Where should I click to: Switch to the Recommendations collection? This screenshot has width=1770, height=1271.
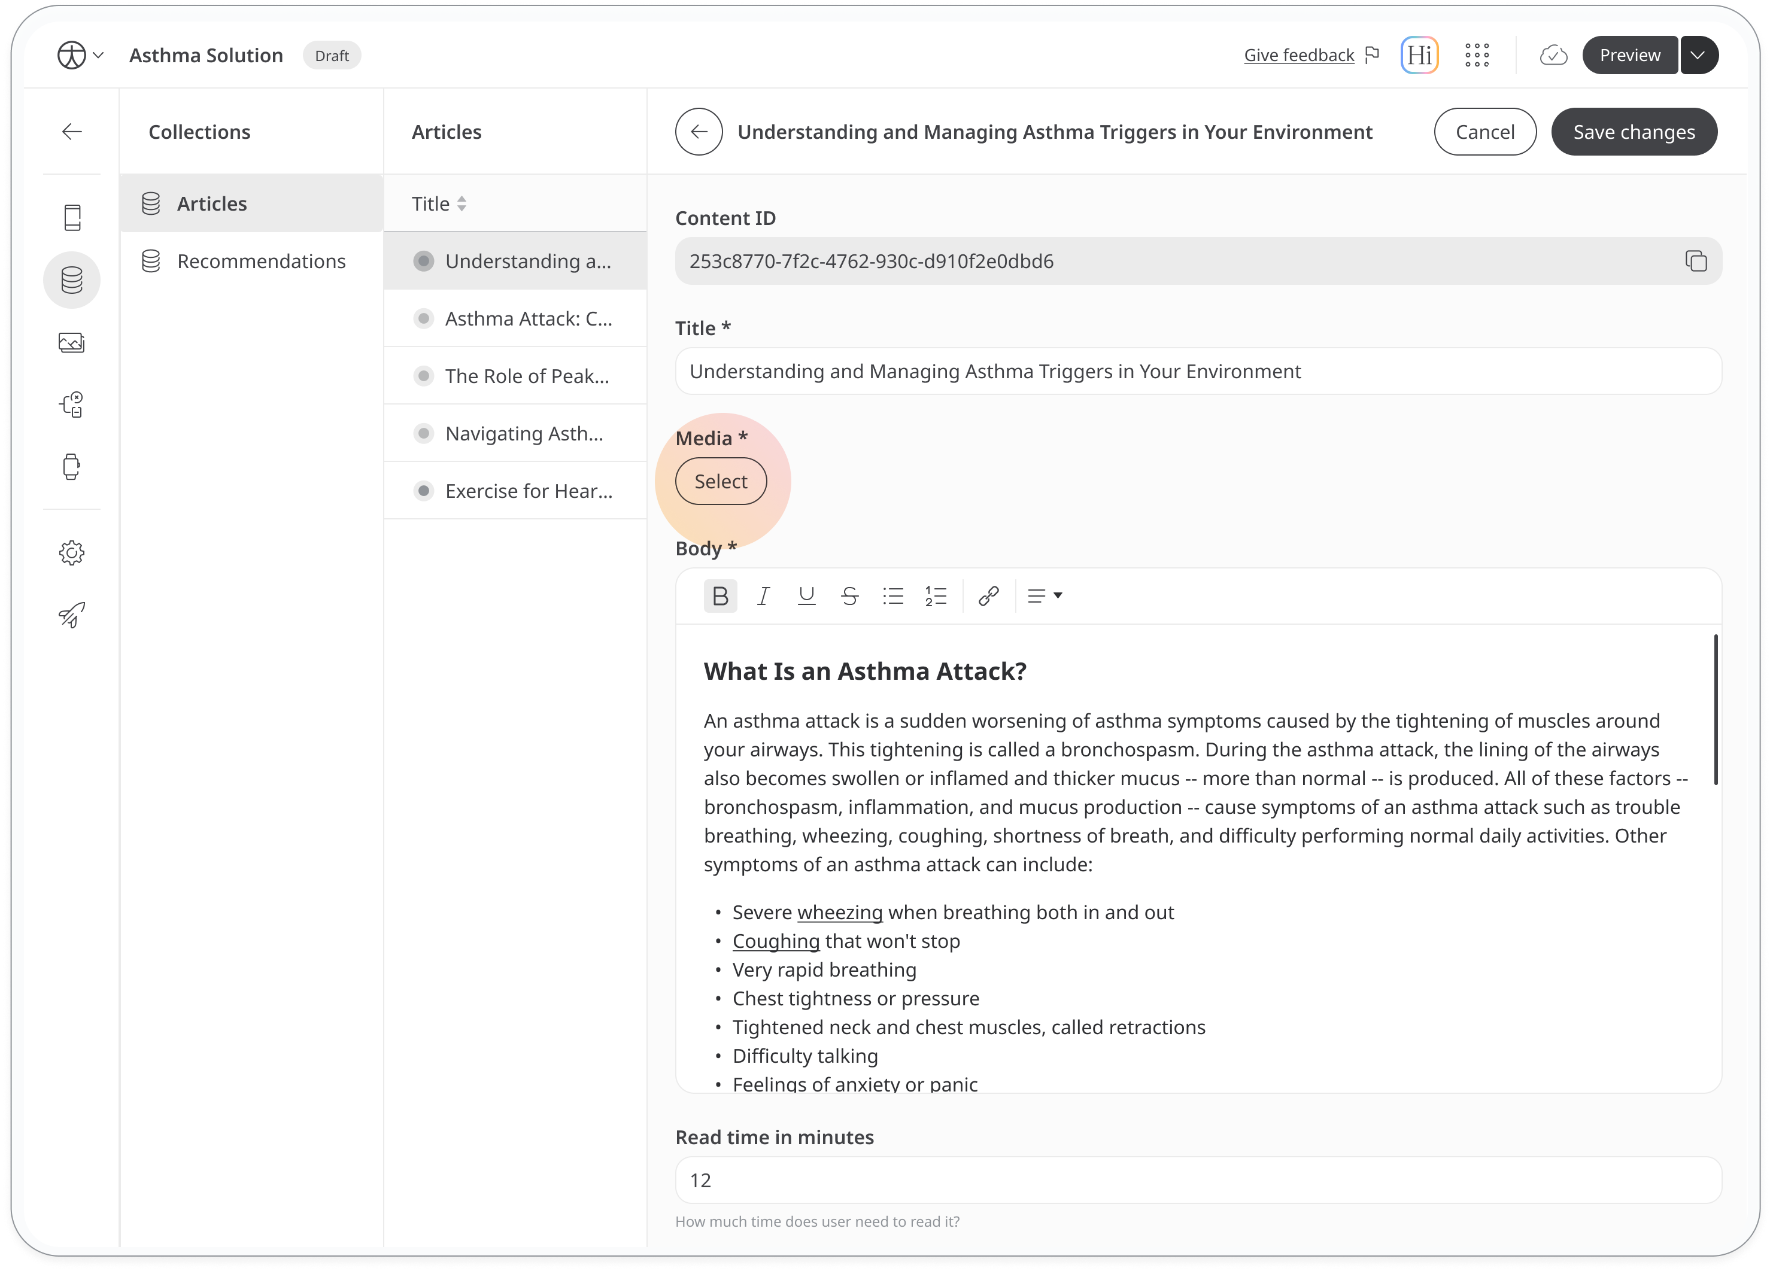pos(262,260)
